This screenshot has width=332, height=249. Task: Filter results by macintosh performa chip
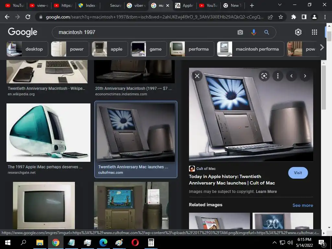click(251, 49)
